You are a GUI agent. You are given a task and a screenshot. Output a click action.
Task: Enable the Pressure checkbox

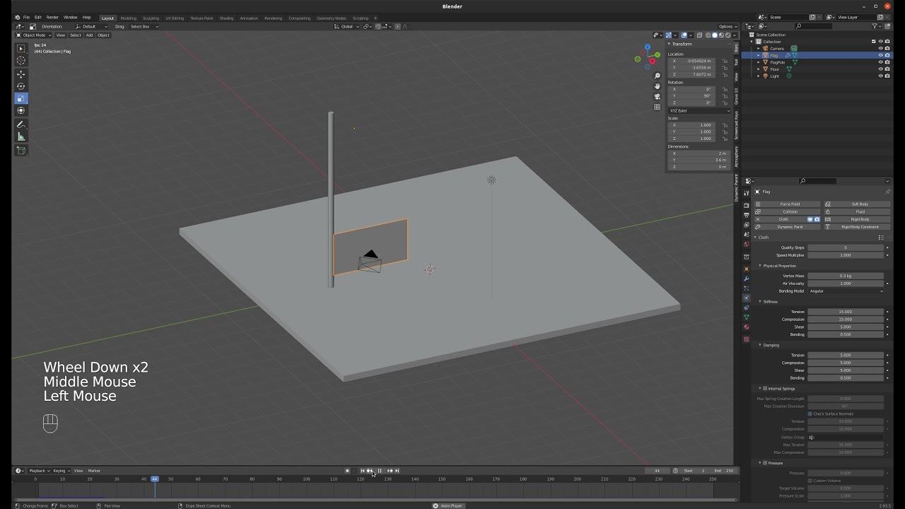(x=765, y=463)
